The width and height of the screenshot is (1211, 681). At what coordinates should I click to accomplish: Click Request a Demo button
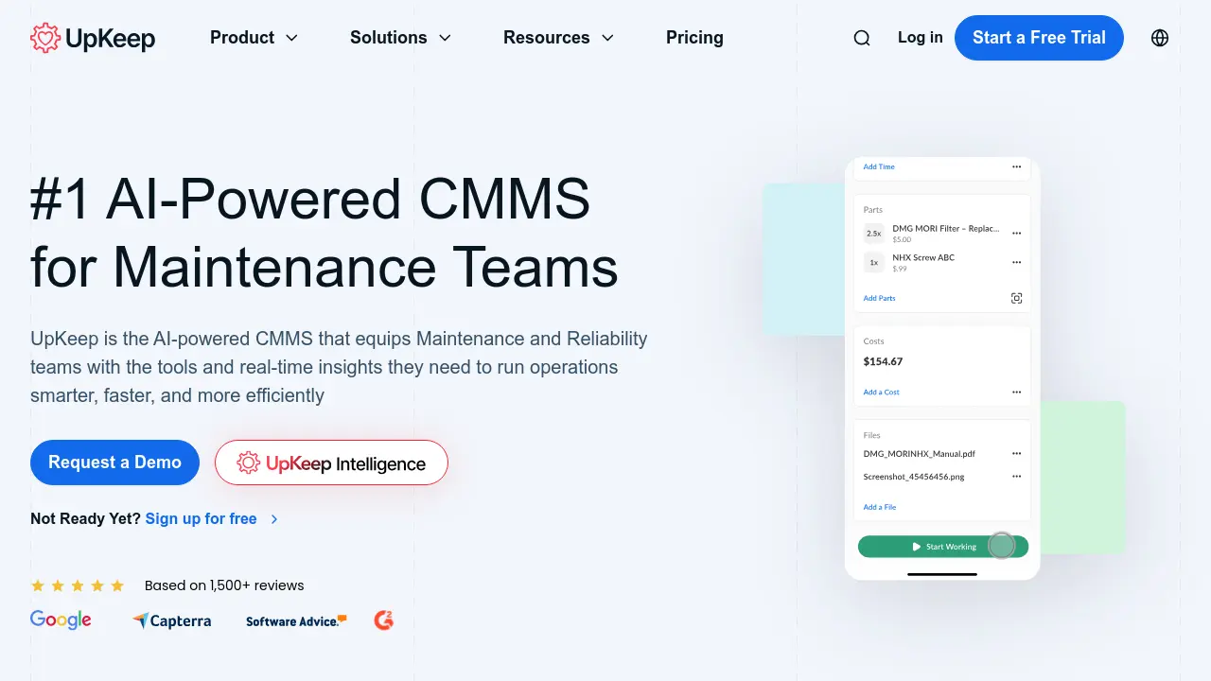click(x=114, y=463)
